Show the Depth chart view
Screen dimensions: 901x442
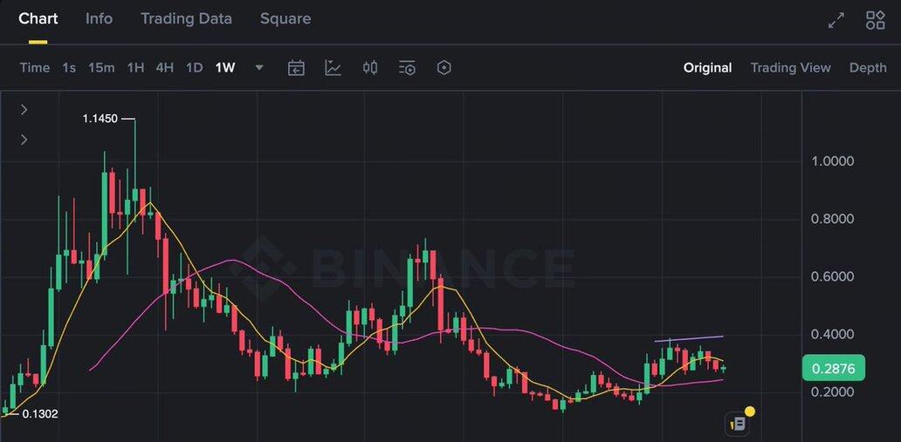[868, 68]
